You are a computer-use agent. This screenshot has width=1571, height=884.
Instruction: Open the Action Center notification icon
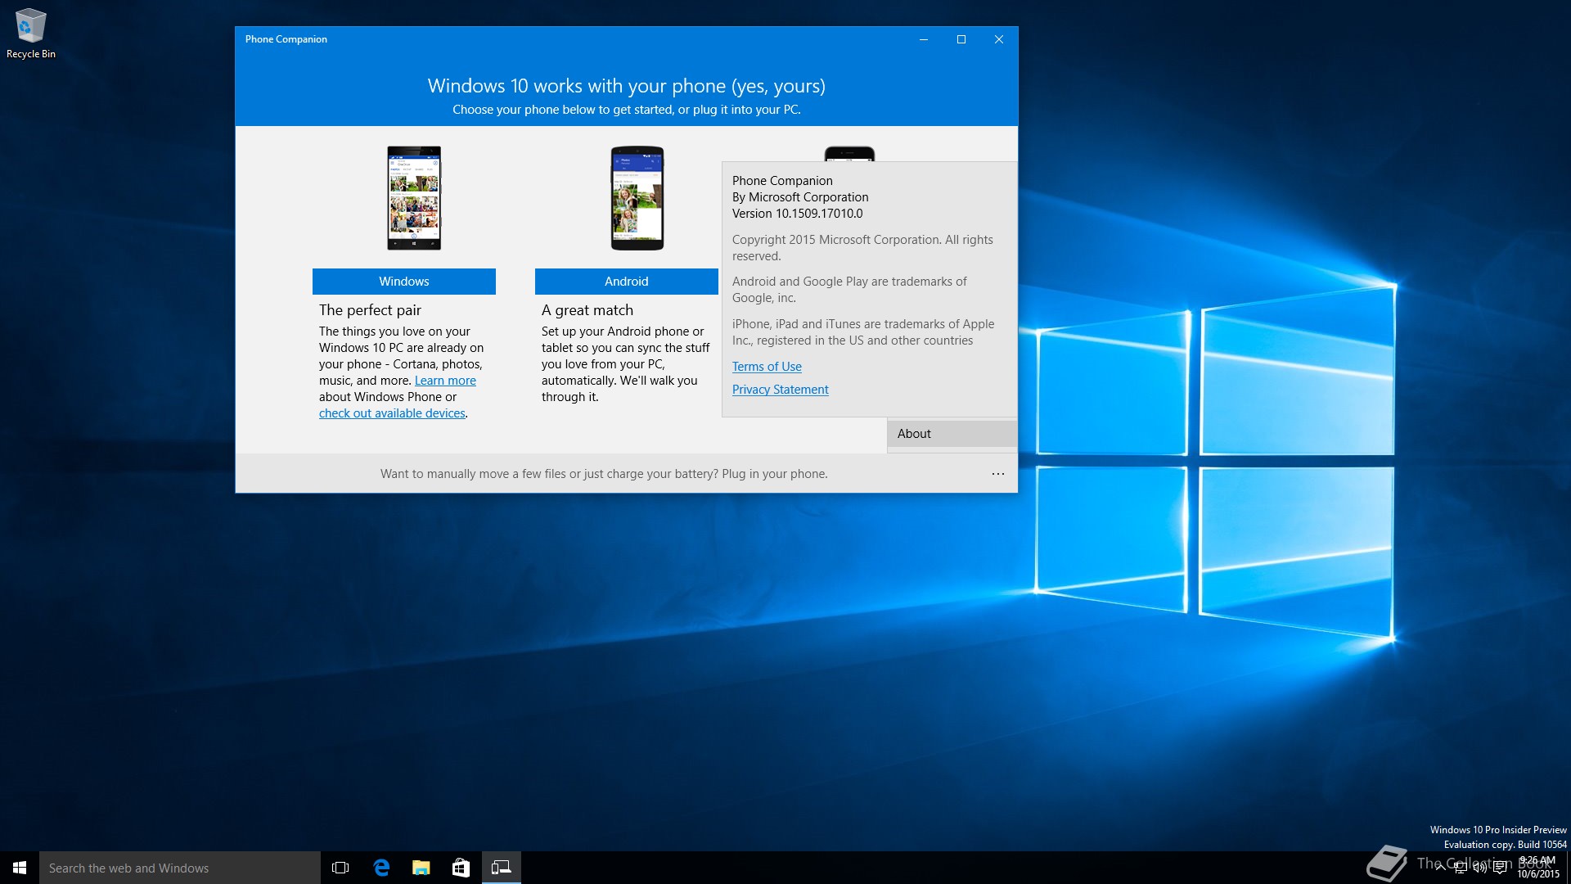[x=1500, y=868]
